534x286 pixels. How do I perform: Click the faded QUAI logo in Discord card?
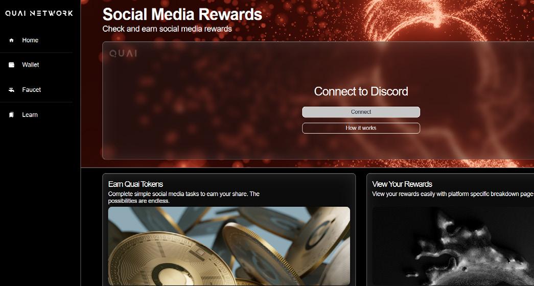pos(123,54)
